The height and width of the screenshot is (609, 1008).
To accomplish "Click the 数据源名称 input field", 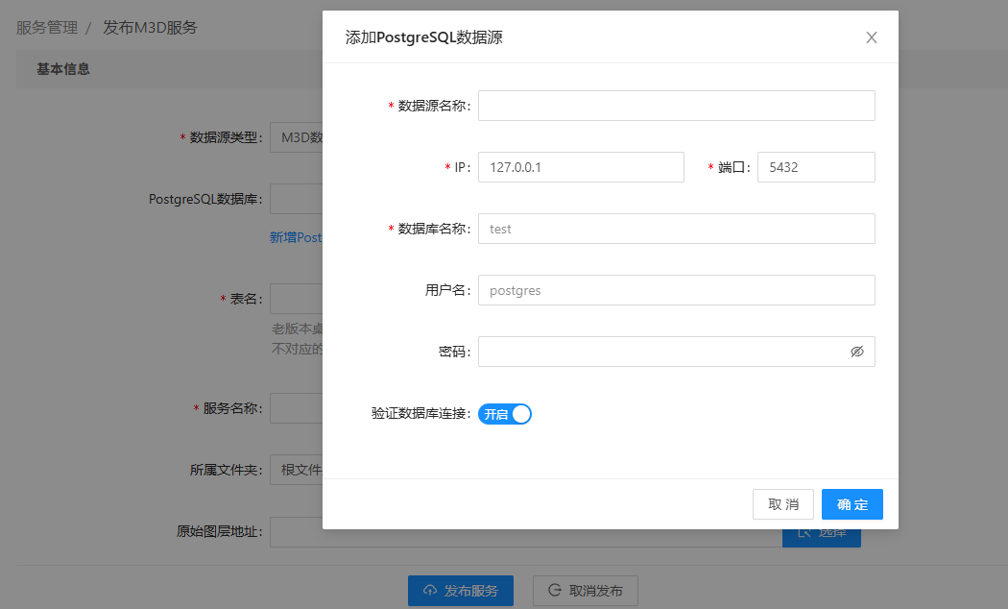I will coord(676,106).
